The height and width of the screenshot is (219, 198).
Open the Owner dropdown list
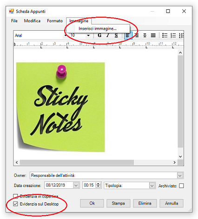pyautogui.click(x=180, y=175)
